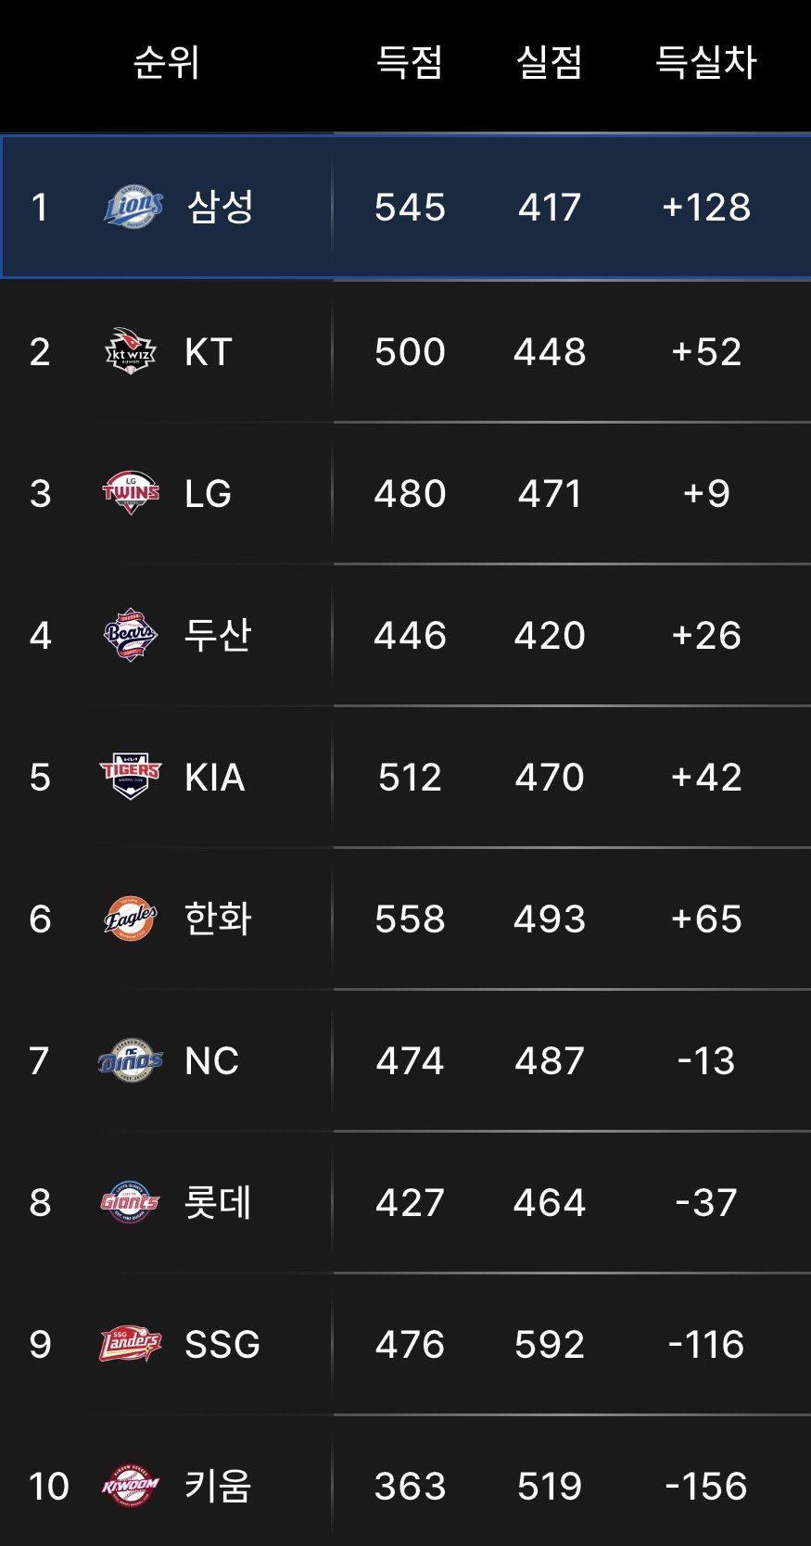Click the +128 run differential for 삼성

click(x=706, y=207)
